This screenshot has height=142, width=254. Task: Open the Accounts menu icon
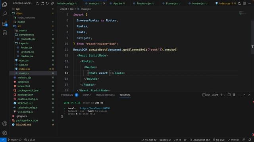pyautogui.click(x=4, y=123)
